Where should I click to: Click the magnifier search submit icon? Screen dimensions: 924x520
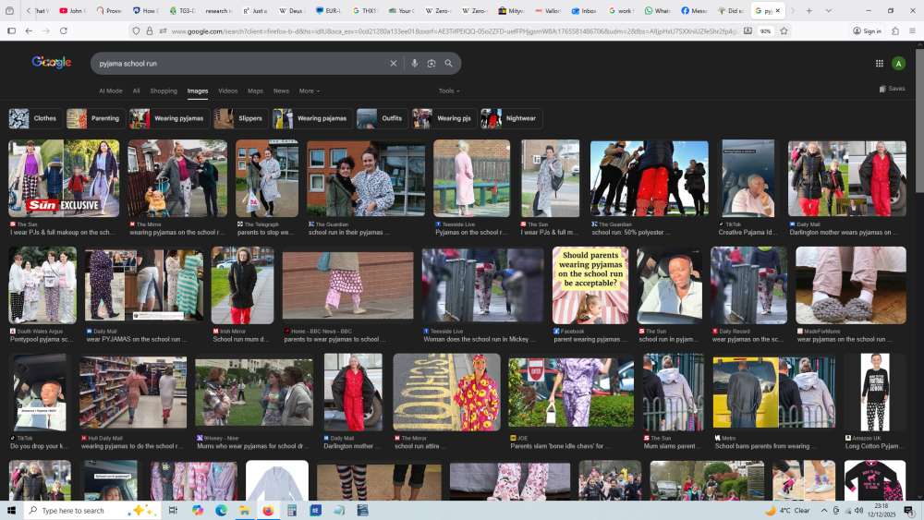(x=449, y=64)
